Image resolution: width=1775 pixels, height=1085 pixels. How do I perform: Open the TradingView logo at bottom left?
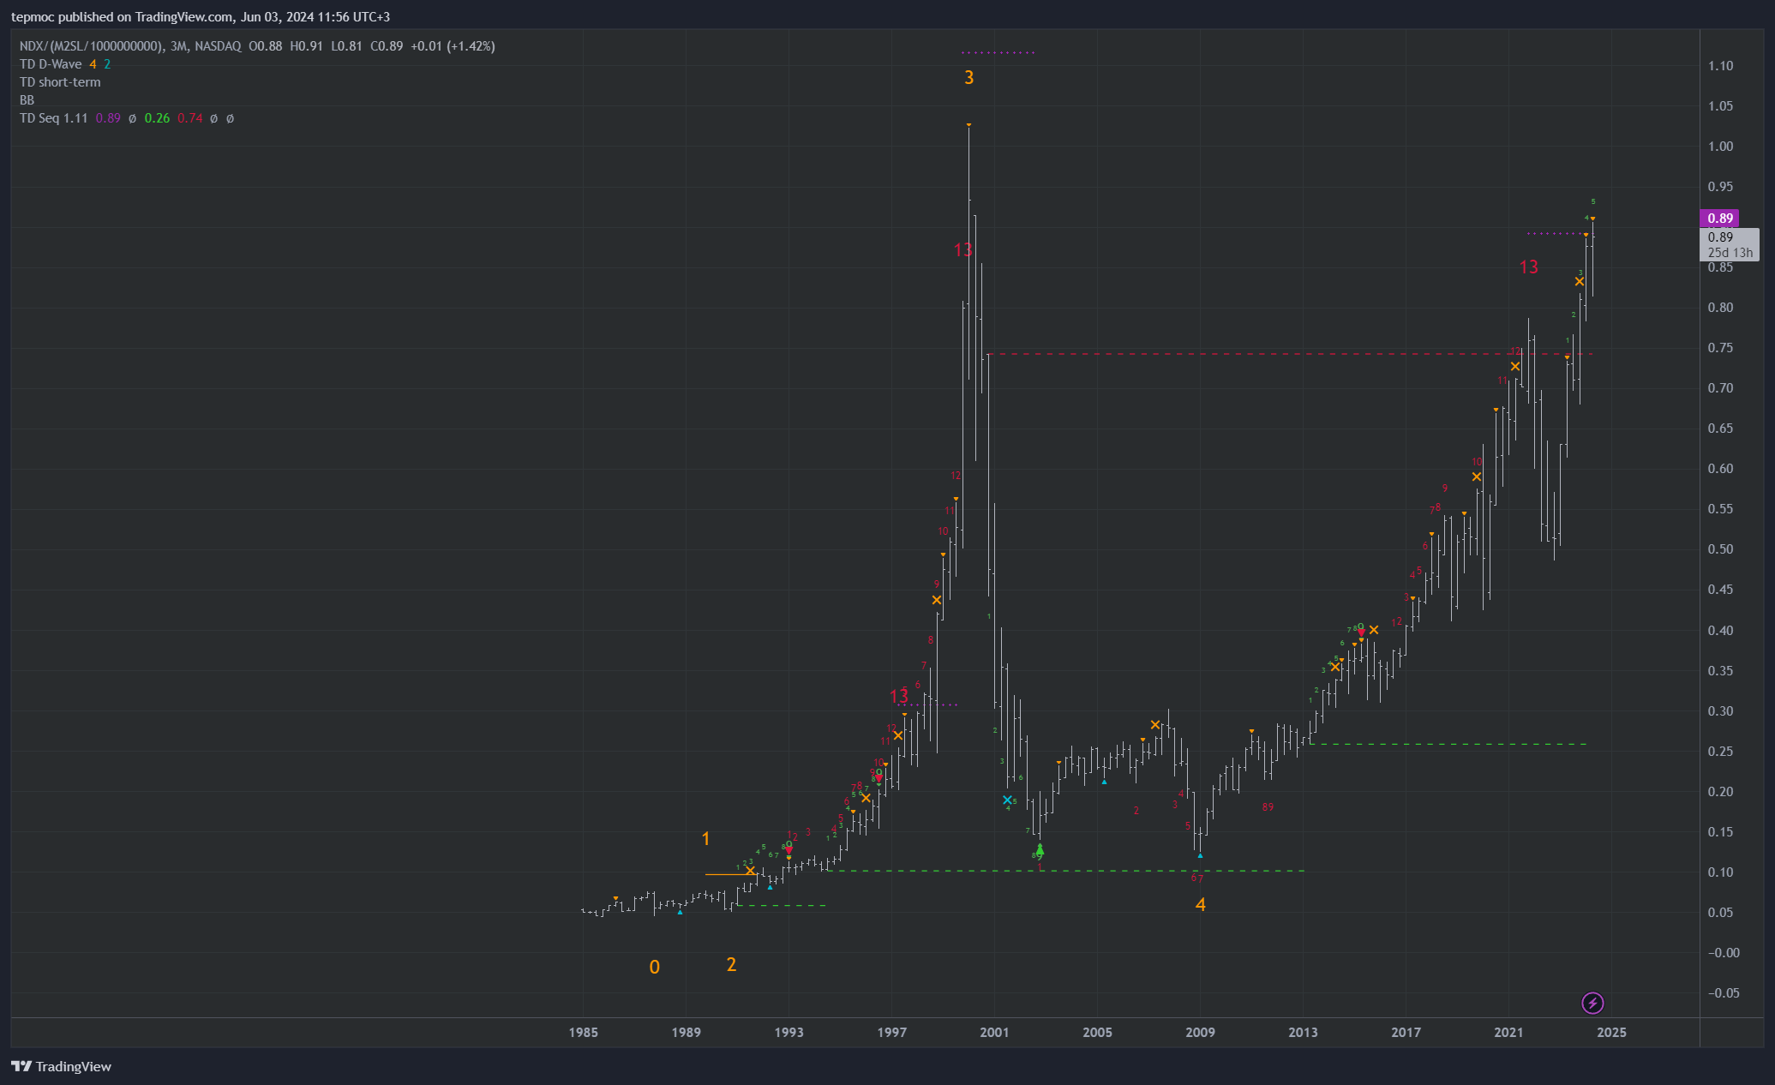point(61,1066)
